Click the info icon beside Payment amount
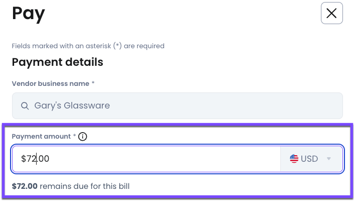Viewport: 354px width, 212px height. click(83, 136)
